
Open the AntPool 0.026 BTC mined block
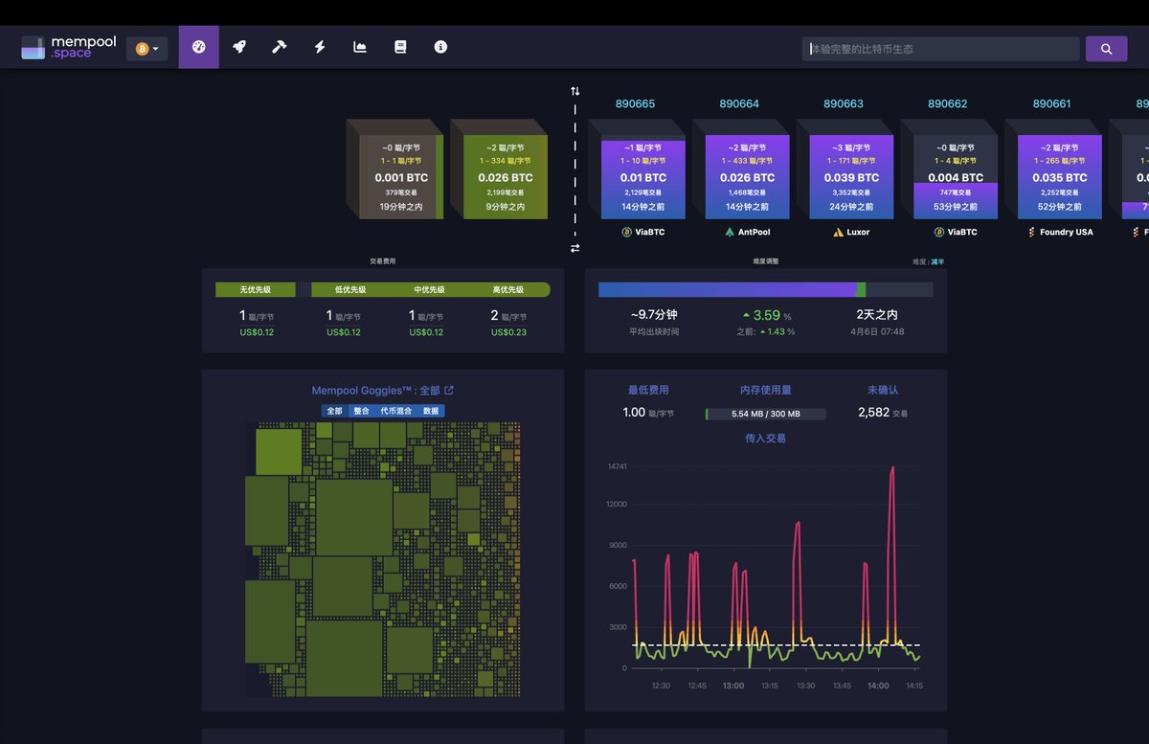(x=748, y=177)
